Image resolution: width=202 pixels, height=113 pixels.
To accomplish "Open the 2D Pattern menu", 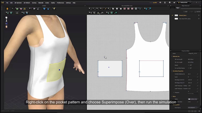I will coord(27,3).
